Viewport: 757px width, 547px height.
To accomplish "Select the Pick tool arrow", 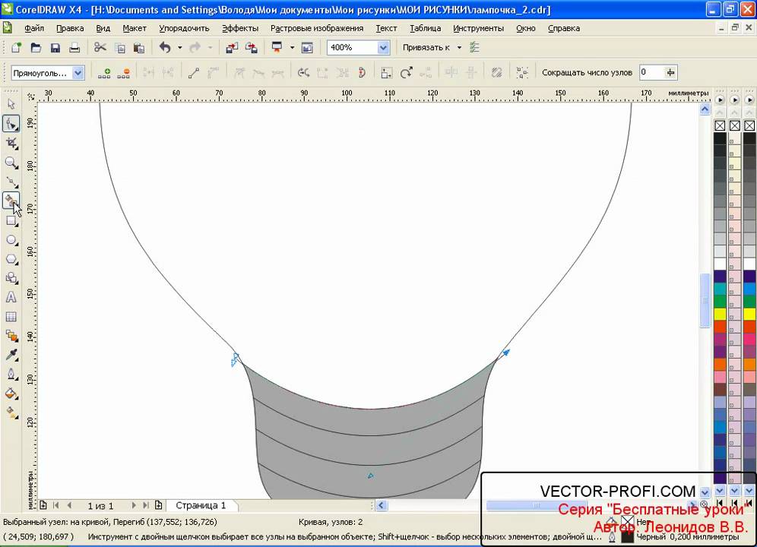I will (11, 103).
